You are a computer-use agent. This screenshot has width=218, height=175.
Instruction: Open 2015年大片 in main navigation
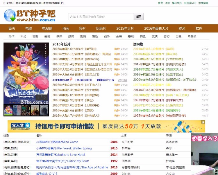pyautogui.click(x=125, y=28)
